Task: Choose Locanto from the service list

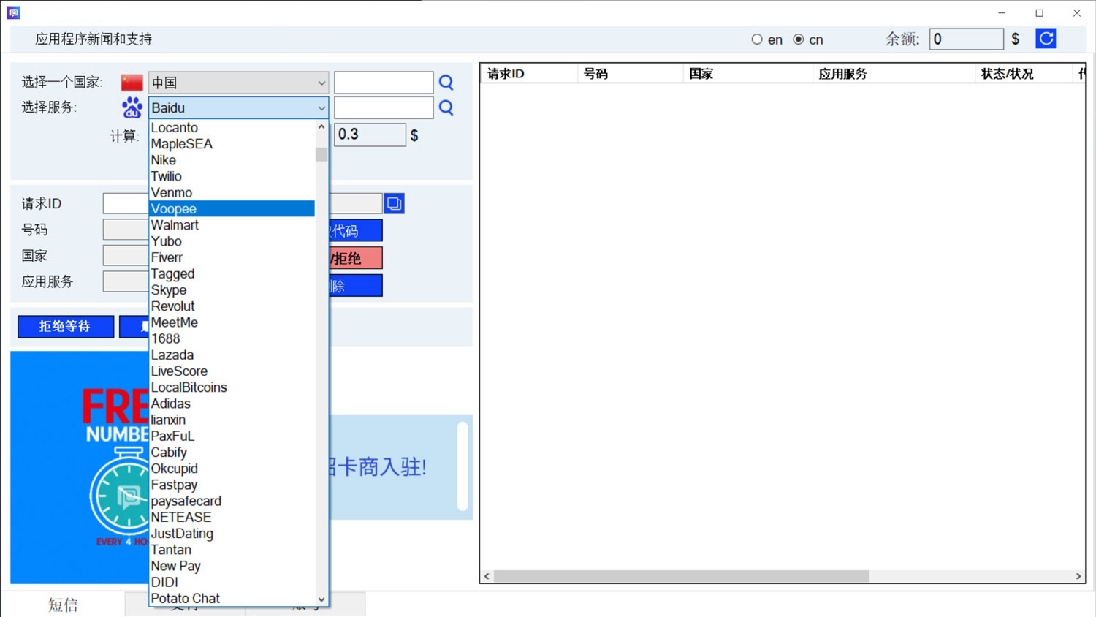Action: click(x=232, y=128)
